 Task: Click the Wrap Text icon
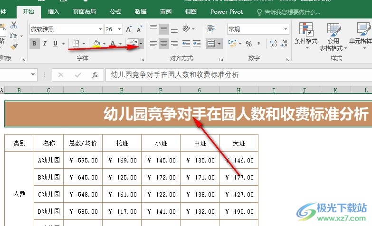[x=210, y=29]
